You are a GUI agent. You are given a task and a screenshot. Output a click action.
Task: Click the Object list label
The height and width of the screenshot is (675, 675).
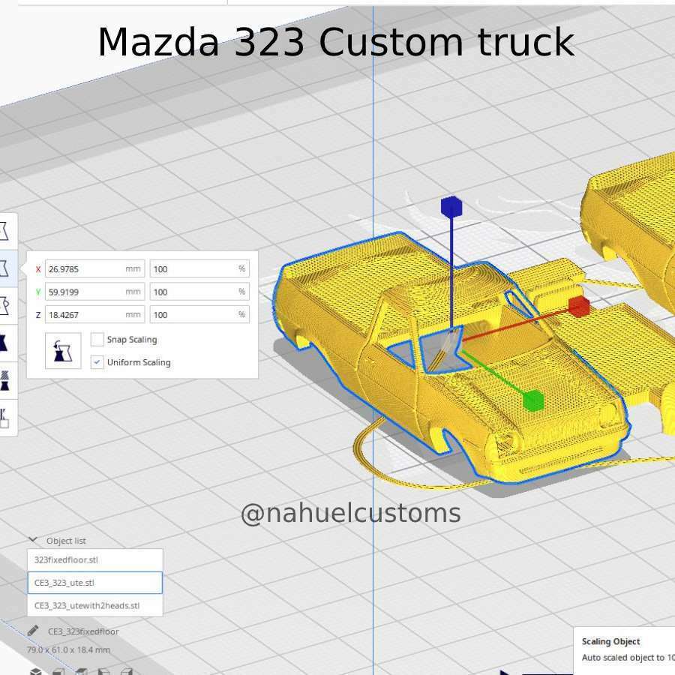66,540
